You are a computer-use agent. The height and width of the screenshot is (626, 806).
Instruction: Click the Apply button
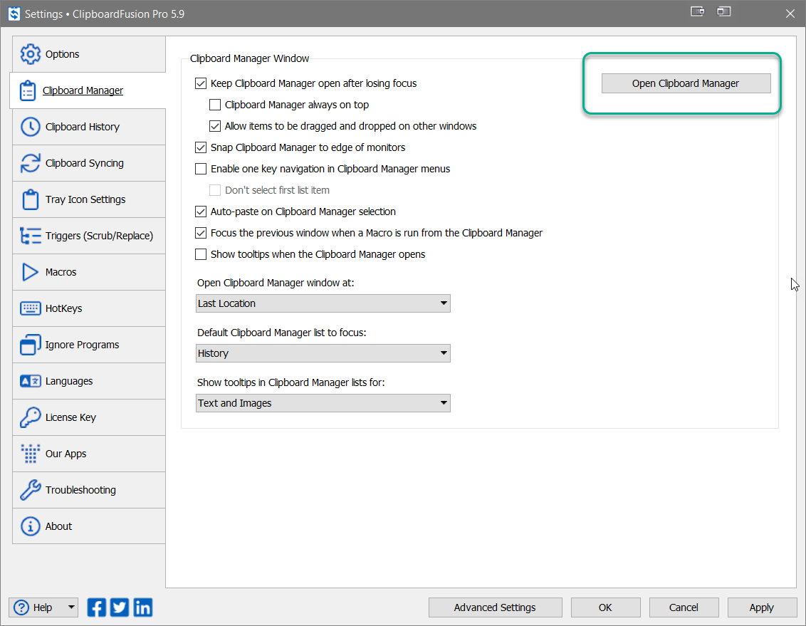[x=762, y=607]
